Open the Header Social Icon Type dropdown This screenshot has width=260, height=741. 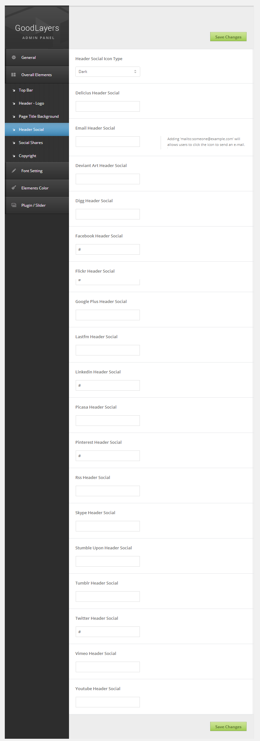coord(108,72)
